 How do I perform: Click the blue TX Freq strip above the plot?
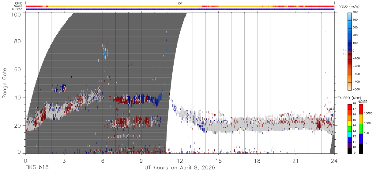click(x=180, y=9)
